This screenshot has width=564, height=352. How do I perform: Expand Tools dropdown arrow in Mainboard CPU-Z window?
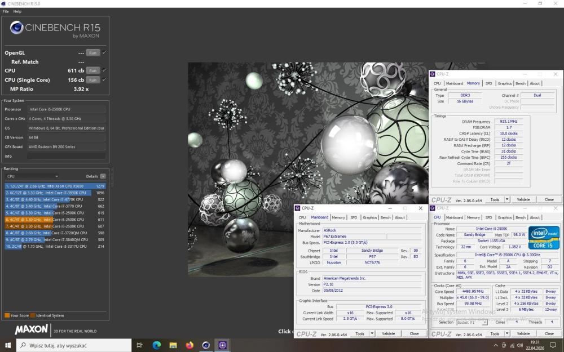(372, 333)
